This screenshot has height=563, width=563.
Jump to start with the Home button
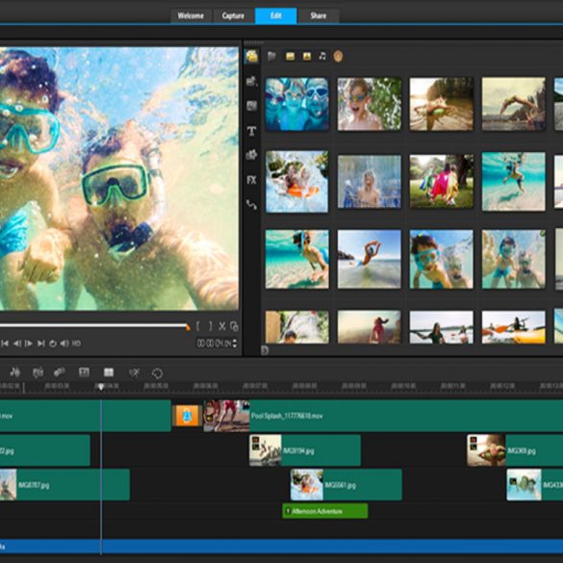click(5, 344)
